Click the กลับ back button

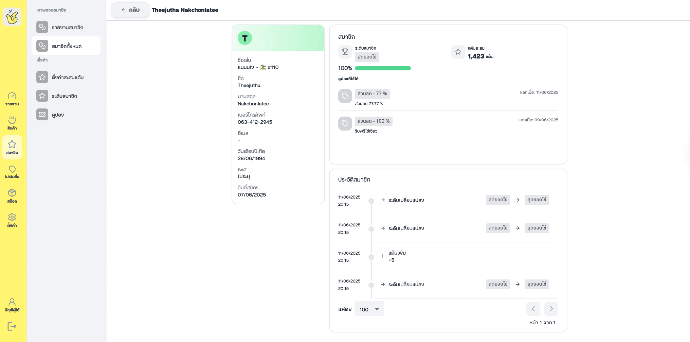coord(130,10)
